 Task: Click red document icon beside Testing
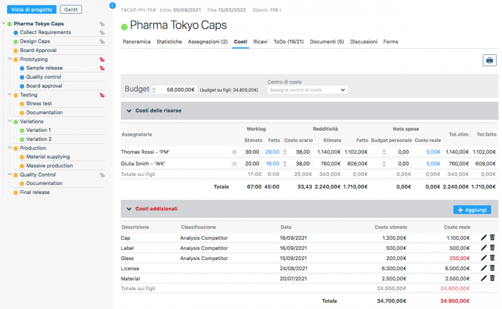coord(102,95)
